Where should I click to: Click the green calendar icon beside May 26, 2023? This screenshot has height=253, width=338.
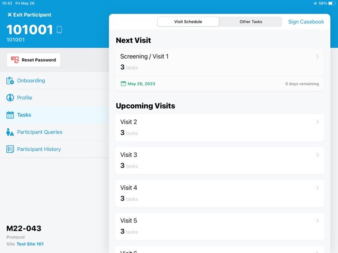point(123,84)
